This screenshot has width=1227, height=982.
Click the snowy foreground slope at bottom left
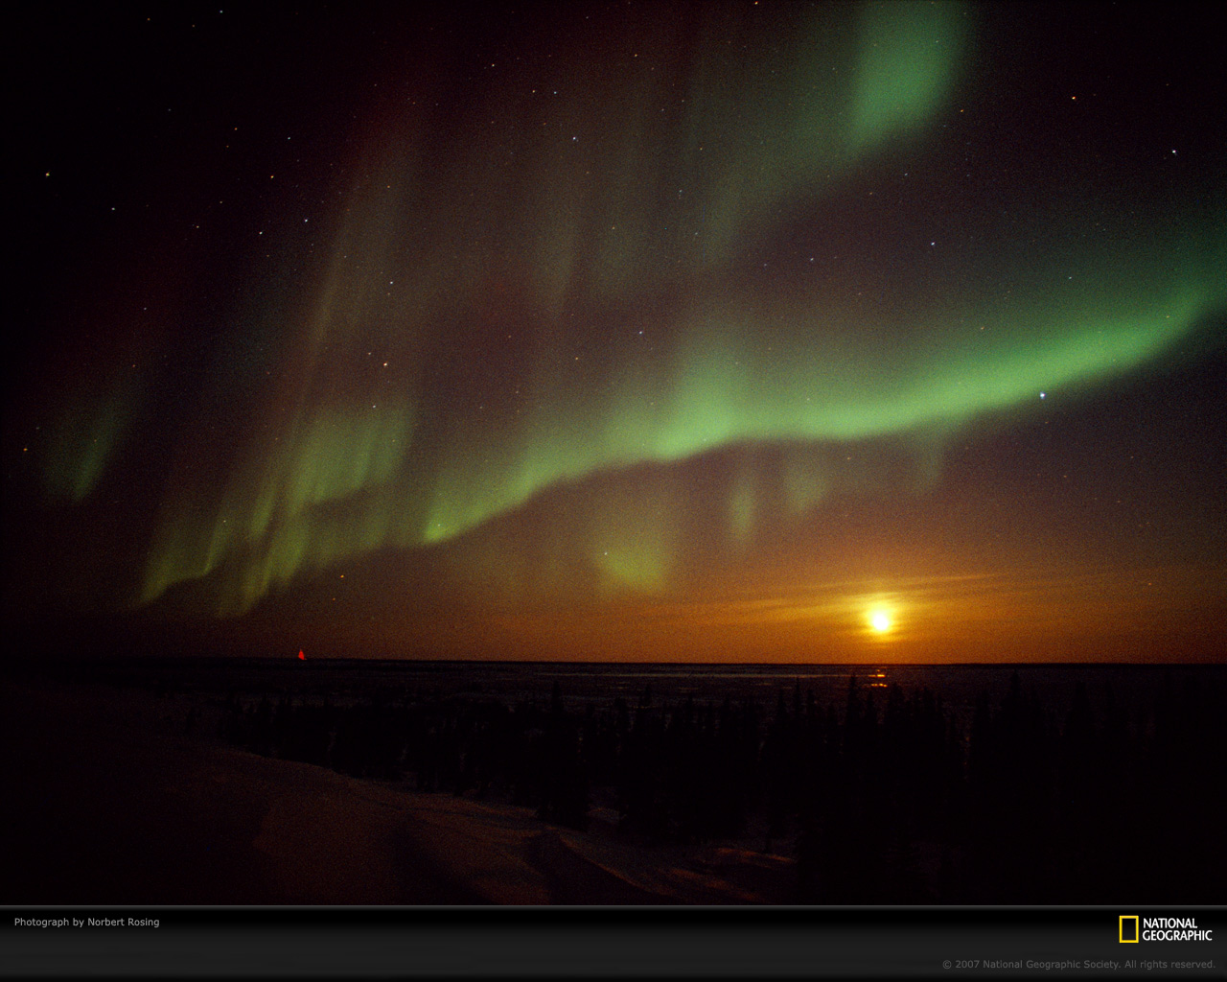[240, 825]
